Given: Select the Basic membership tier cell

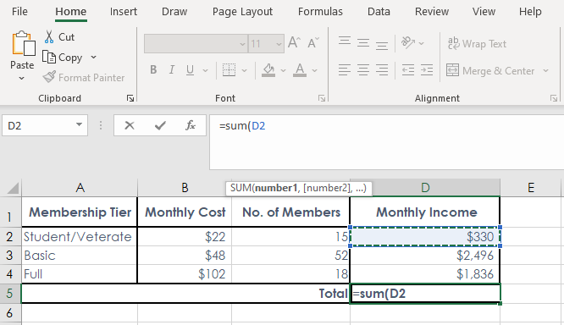Looking at the screenshot, I should (80, 256).
